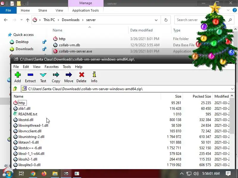Click Downloads in the Explorer breadcrumb
The image size is (238, 178).
(x=71, y=20)
